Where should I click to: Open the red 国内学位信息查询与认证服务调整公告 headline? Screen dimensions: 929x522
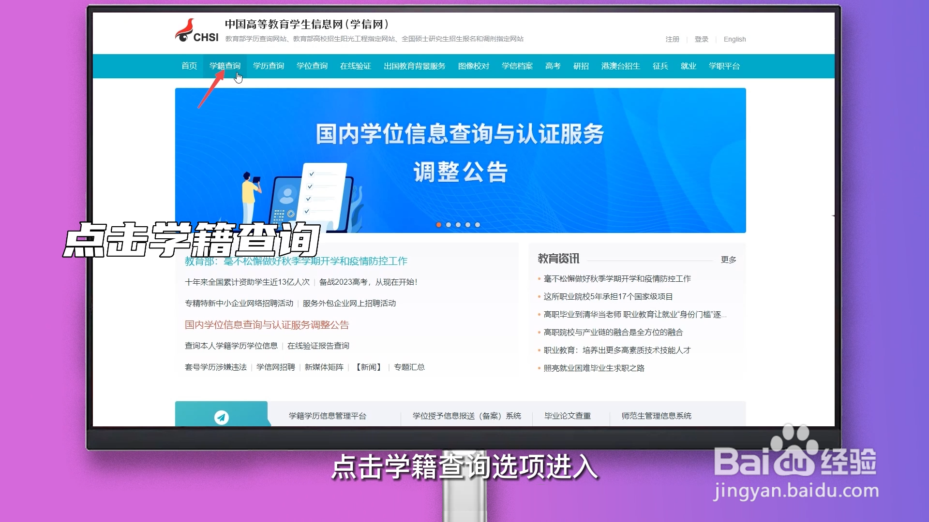[267, 325]
